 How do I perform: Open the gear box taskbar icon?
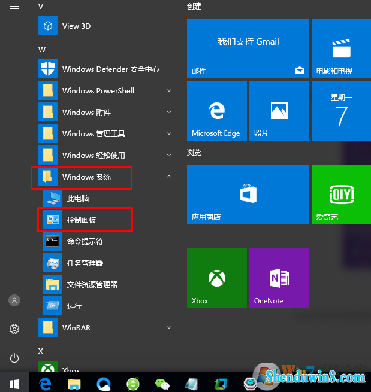pyautogui.click(x=250, y=384)
